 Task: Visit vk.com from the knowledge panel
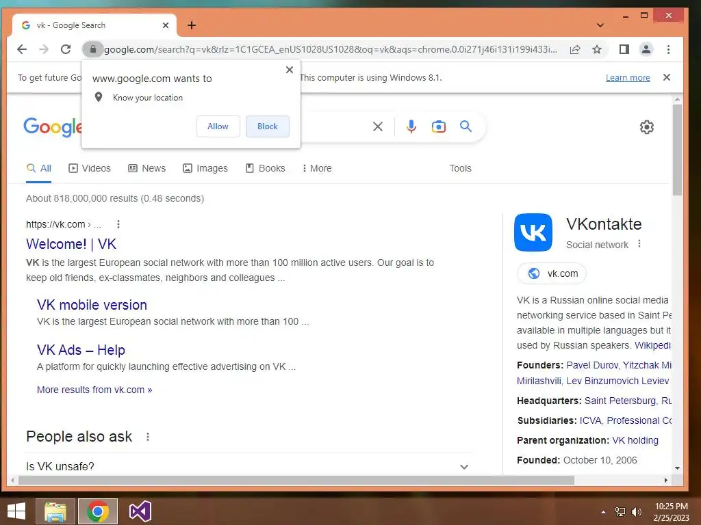552,273
